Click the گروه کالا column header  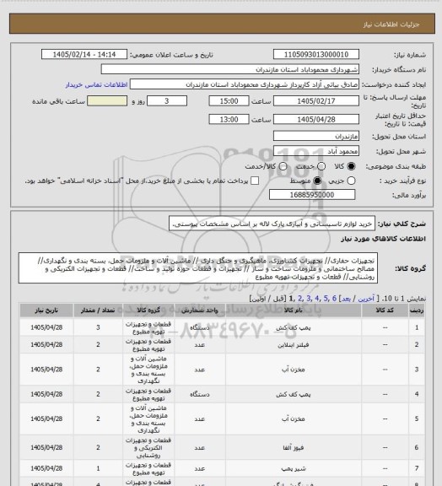point(148,310)
